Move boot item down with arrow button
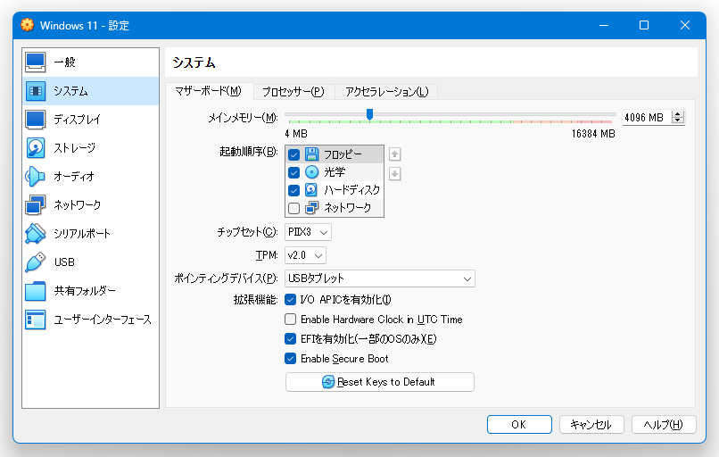Image resolution: width=719 pixels, height=457 pixels. tap(395, 174)
